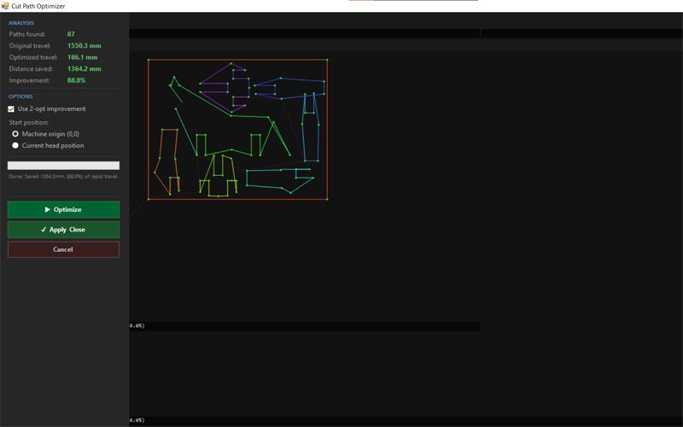The width and height of the screenshot is (683, 427).
Task: Click the OPTIONS section heading
Action: click(x=20, y=97)
